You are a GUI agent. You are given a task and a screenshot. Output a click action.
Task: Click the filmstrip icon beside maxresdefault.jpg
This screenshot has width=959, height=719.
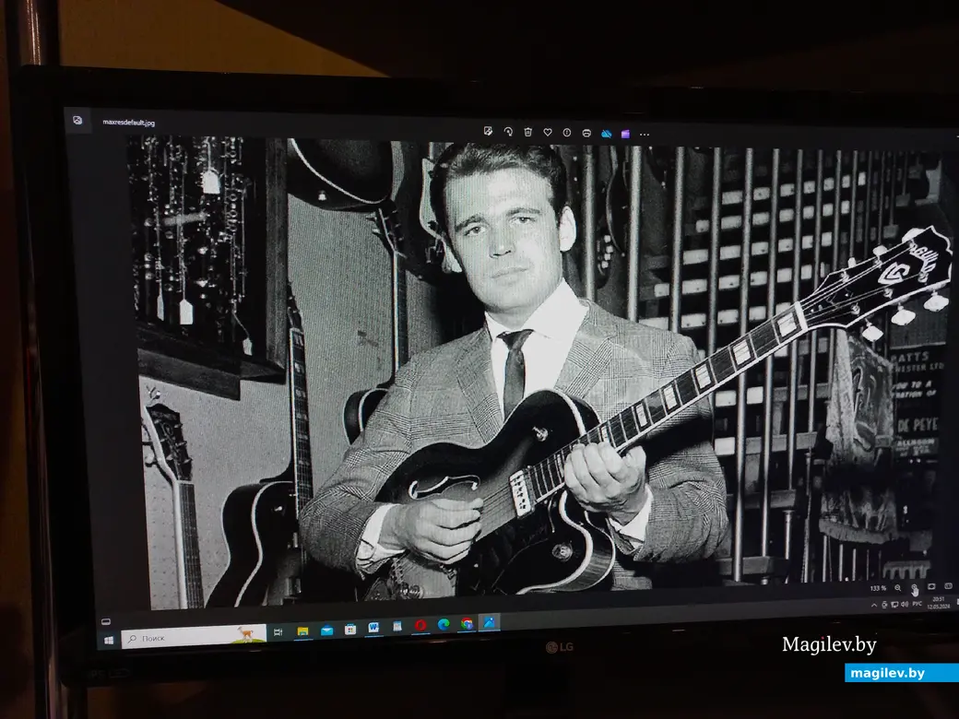coord(78,120)
